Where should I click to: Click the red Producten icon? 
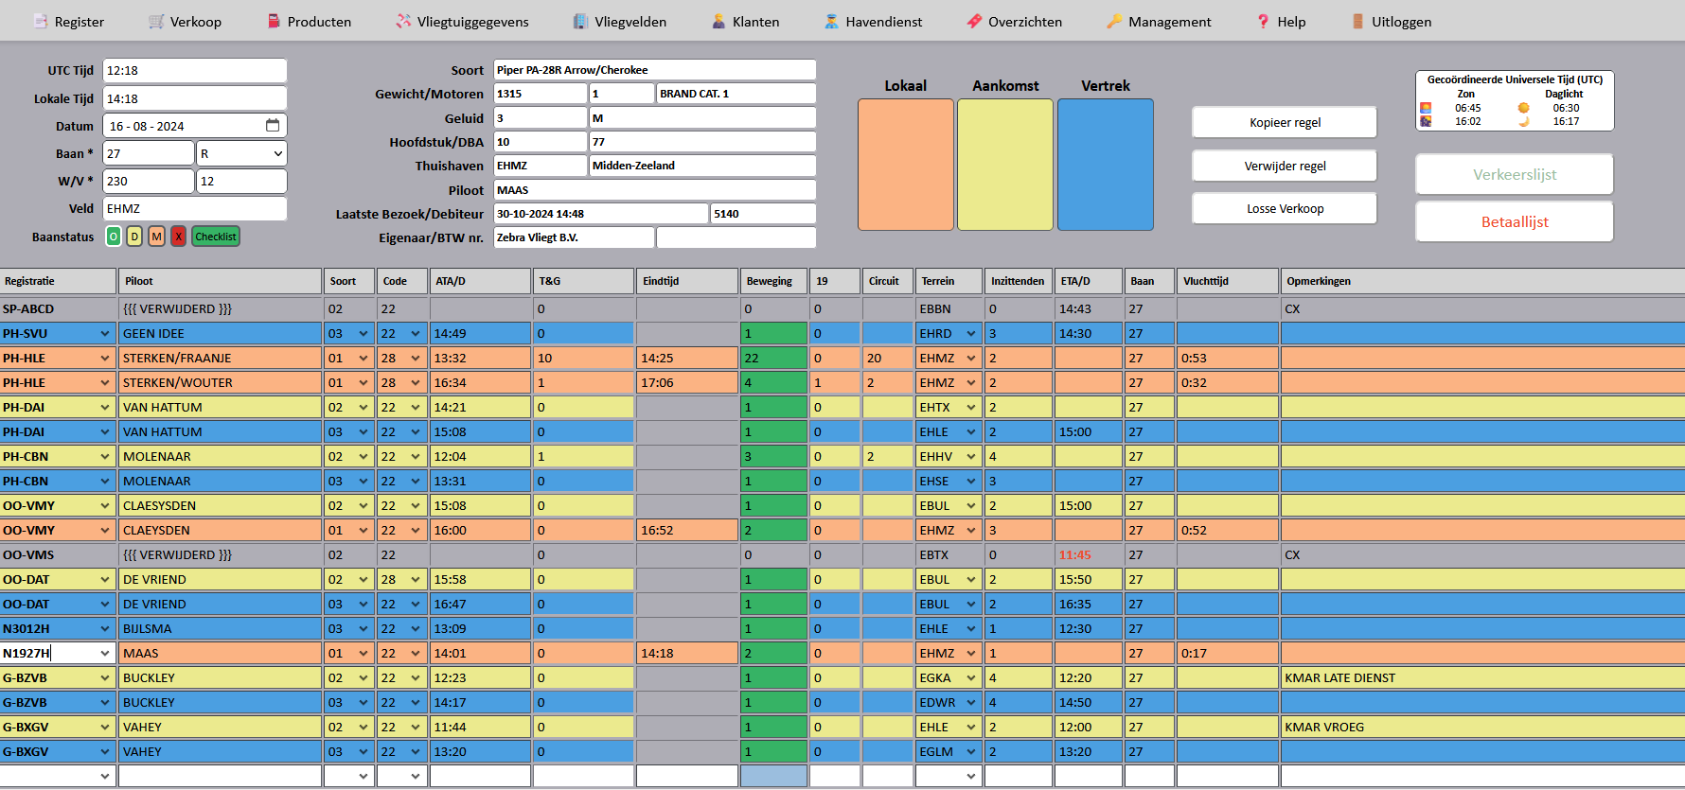pos(274,21)
